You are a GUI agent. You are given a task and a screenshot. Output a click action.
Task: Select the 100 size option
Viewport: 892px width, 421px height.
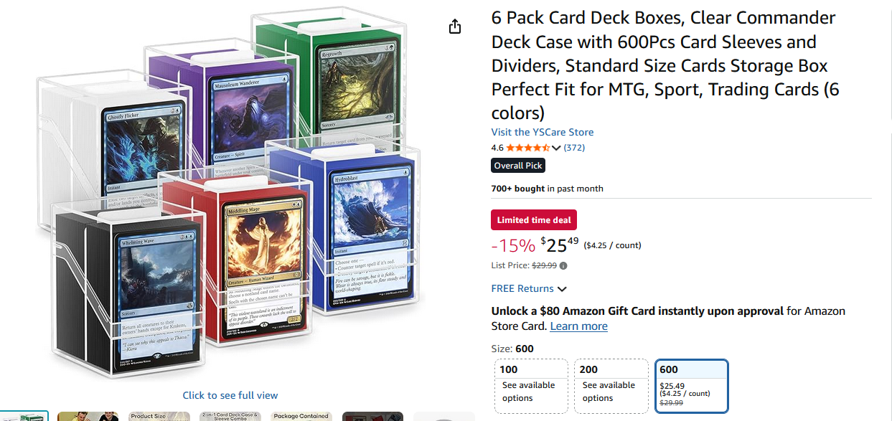pyautogui.click(x=532, y=386)
